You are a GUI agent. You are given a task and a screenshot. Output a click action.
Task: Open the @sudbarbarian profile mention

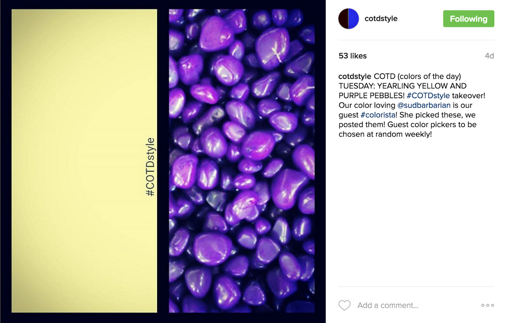(424, 105)
